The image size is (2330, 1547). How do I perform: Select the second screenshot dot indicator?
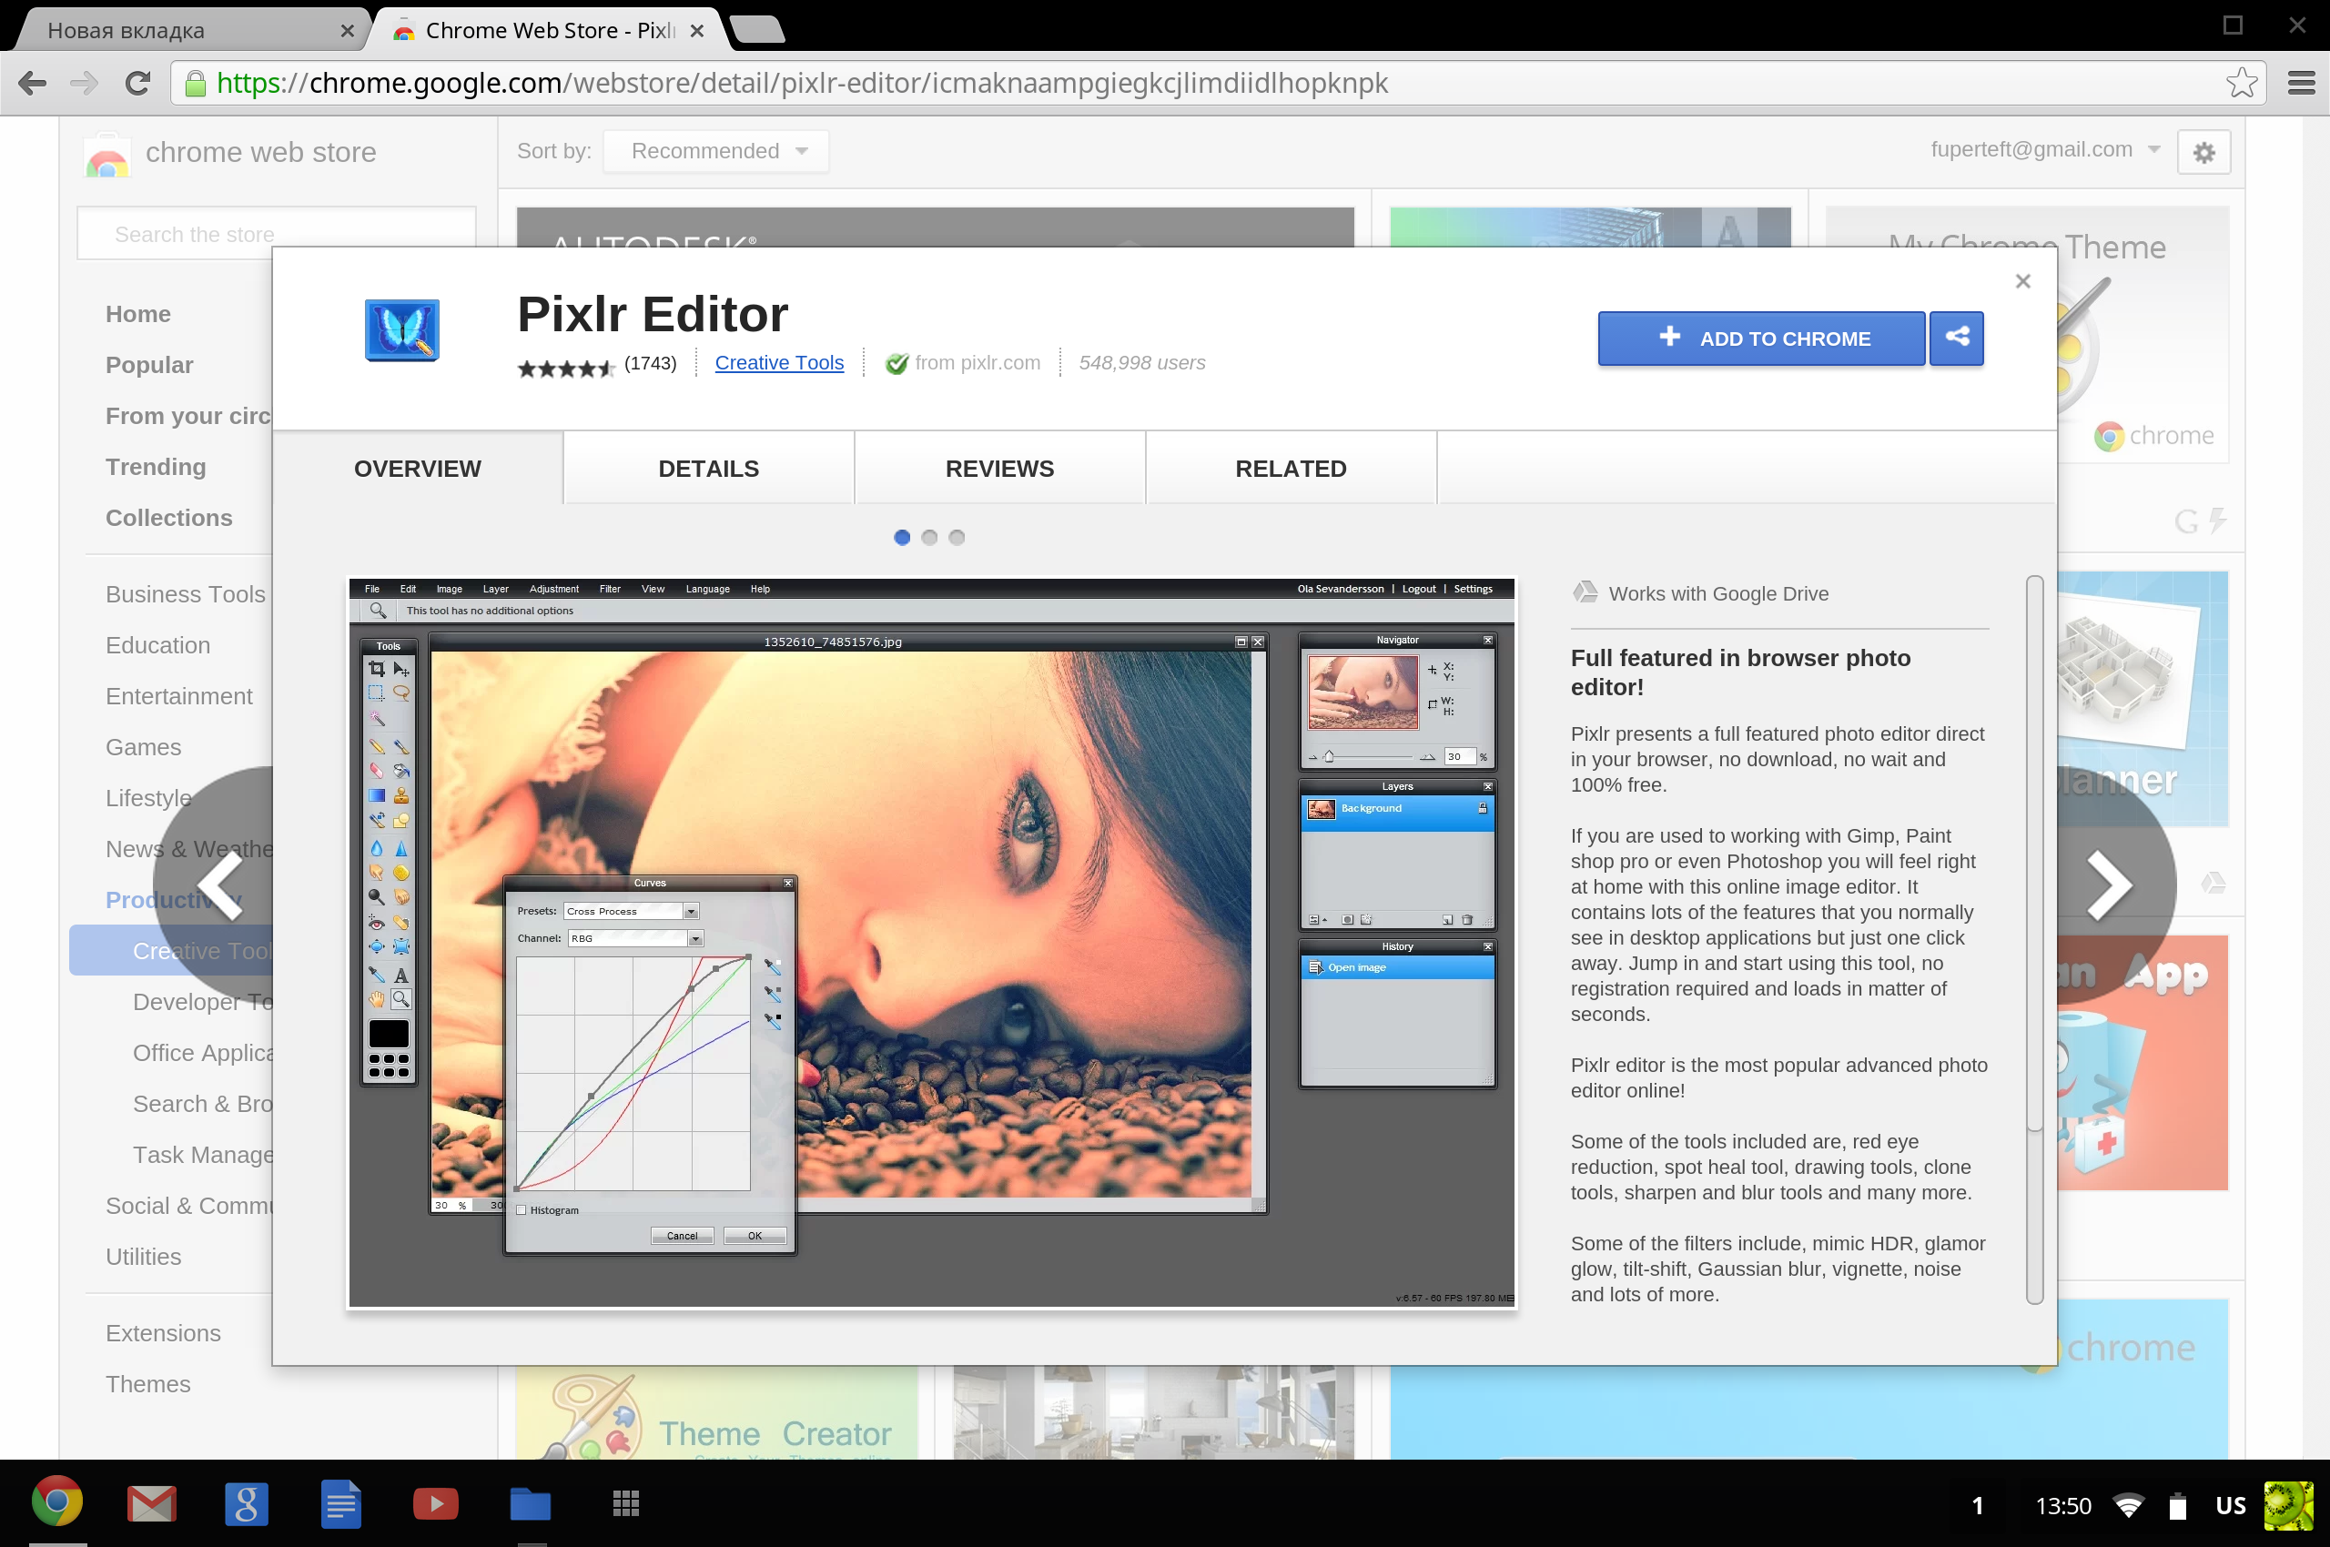(x=928, y=538)
